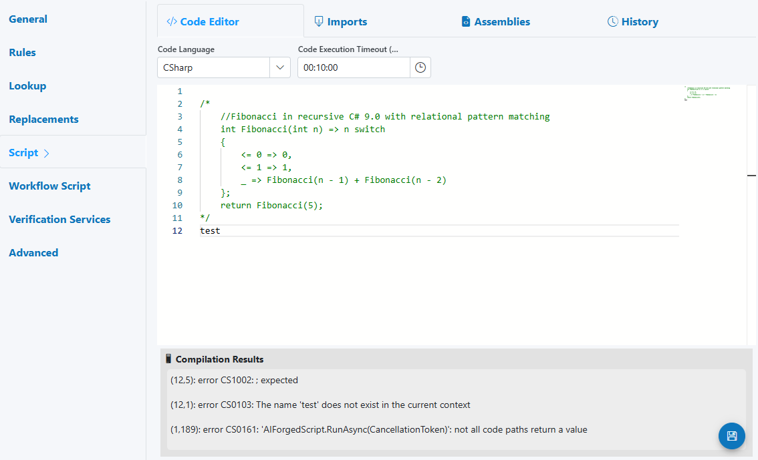758x460 pixels.
Task: Click the comment closing '*/' on line 11
Action: coord(205,218)
